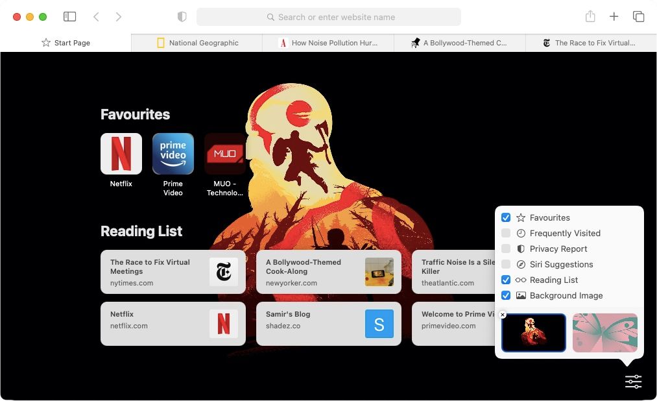Click the Share icon
The image size is (657, 401).
(590, 16)
